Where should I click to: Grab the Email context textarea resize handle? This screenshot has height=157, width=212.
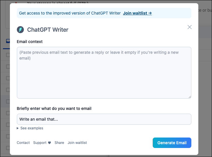point(190,97)
